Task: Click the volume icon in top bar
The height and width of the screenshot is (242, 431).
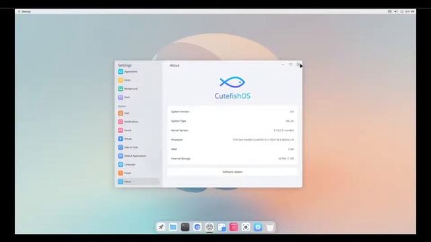Action: pos(396,11)
